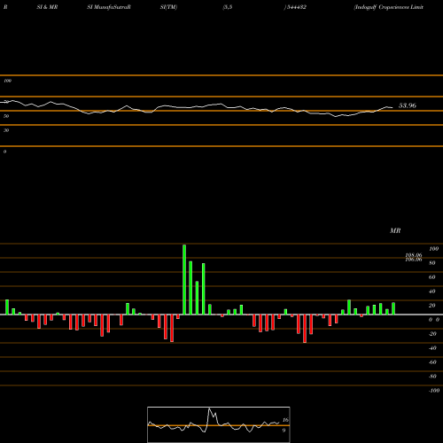Select the 'SI & MR' header text

(47, 7)
